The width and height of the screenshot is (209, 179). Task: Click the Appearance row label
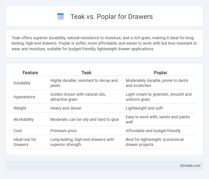click(x=24, y=97)
